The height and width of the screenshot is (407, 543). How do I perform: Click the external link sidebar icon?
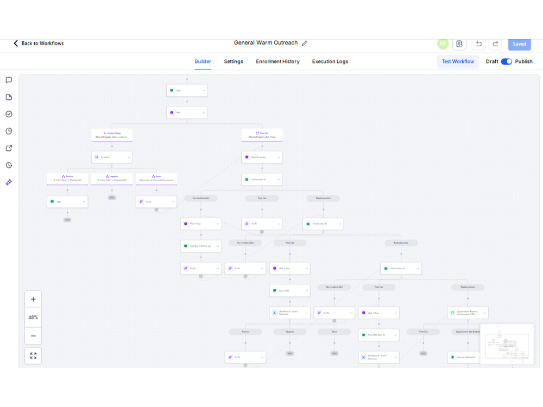tap(9, 148)
